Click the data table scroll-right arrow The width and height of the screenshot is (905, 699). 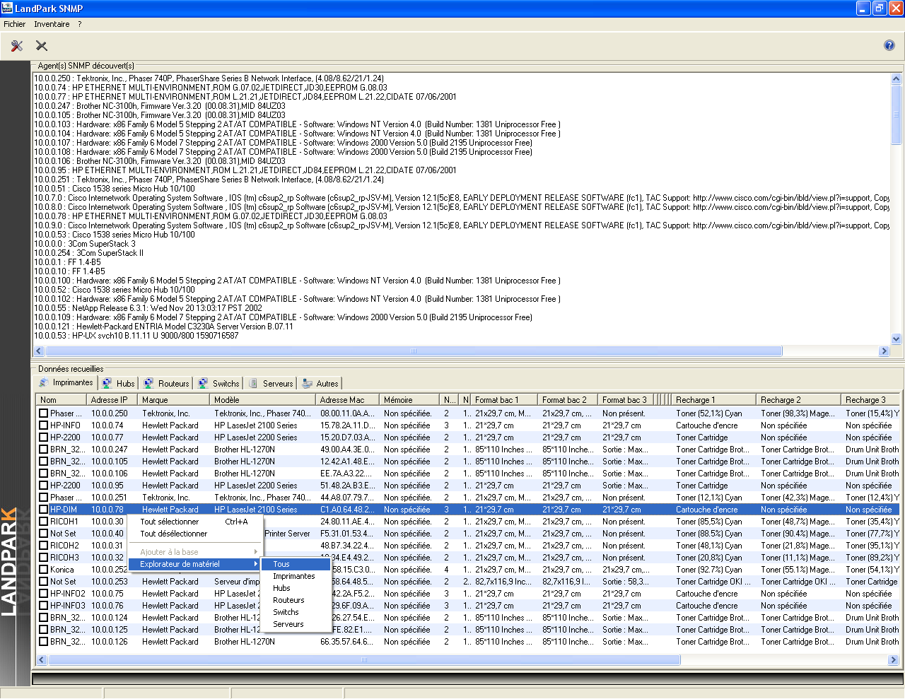tap(894, 660)
